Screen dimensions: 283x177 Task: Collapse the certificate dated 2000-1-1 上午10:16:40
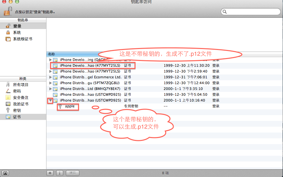click(x=50, y=100)
